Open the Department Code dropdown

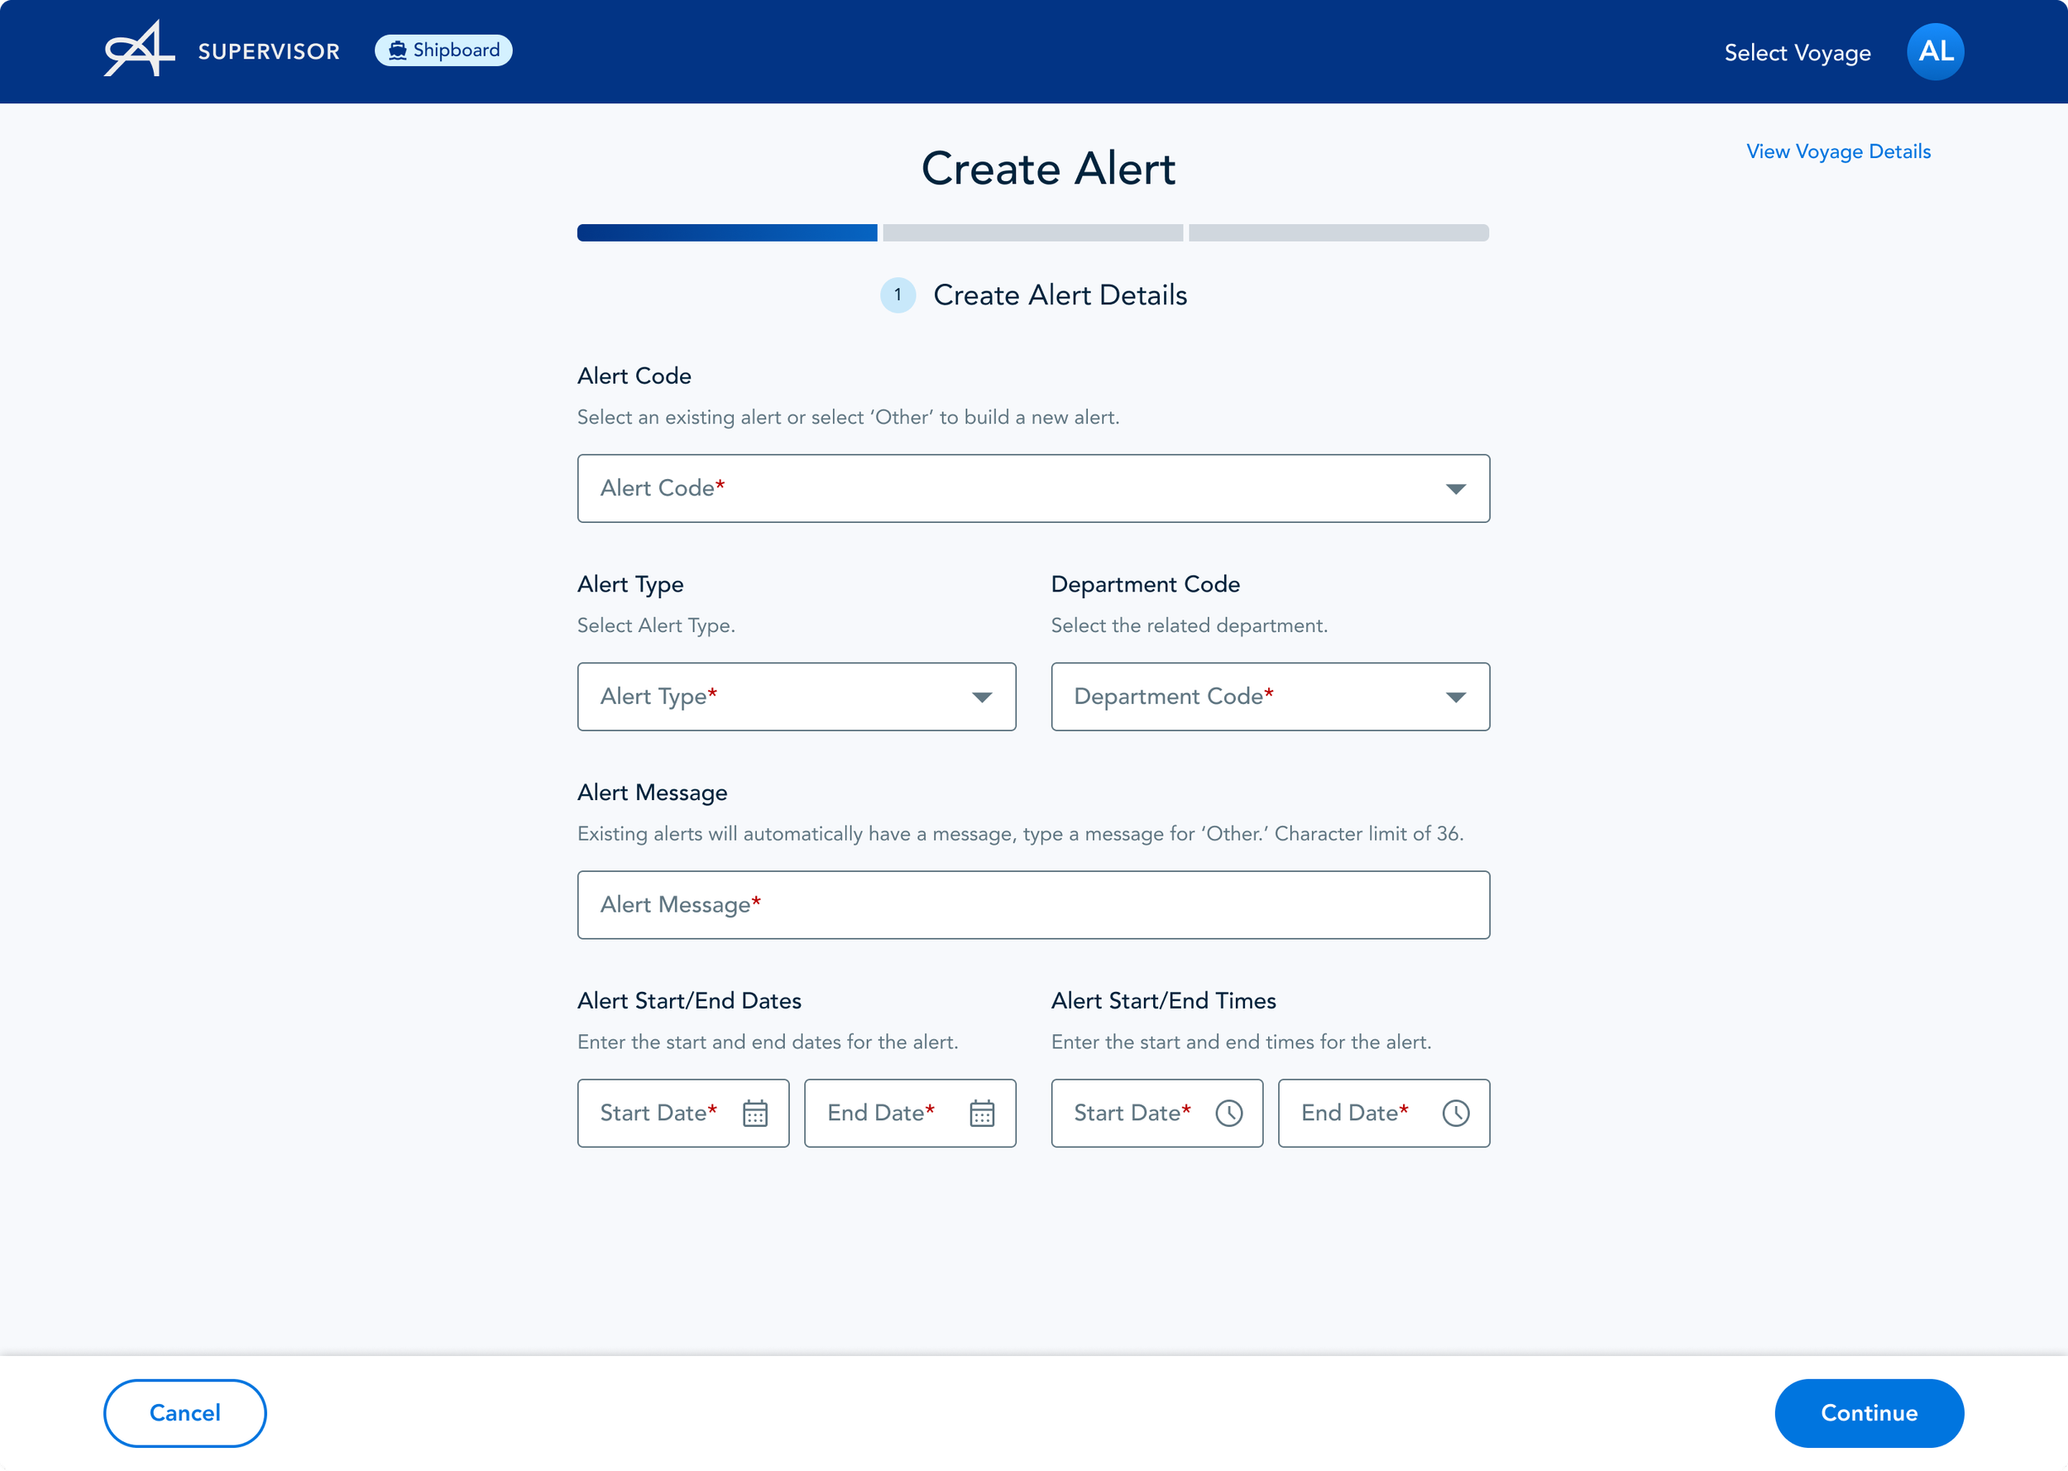tap(1455, 697)
